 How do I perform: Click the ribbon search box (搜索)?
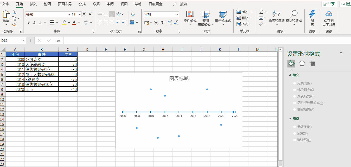(x=183, y=4)
